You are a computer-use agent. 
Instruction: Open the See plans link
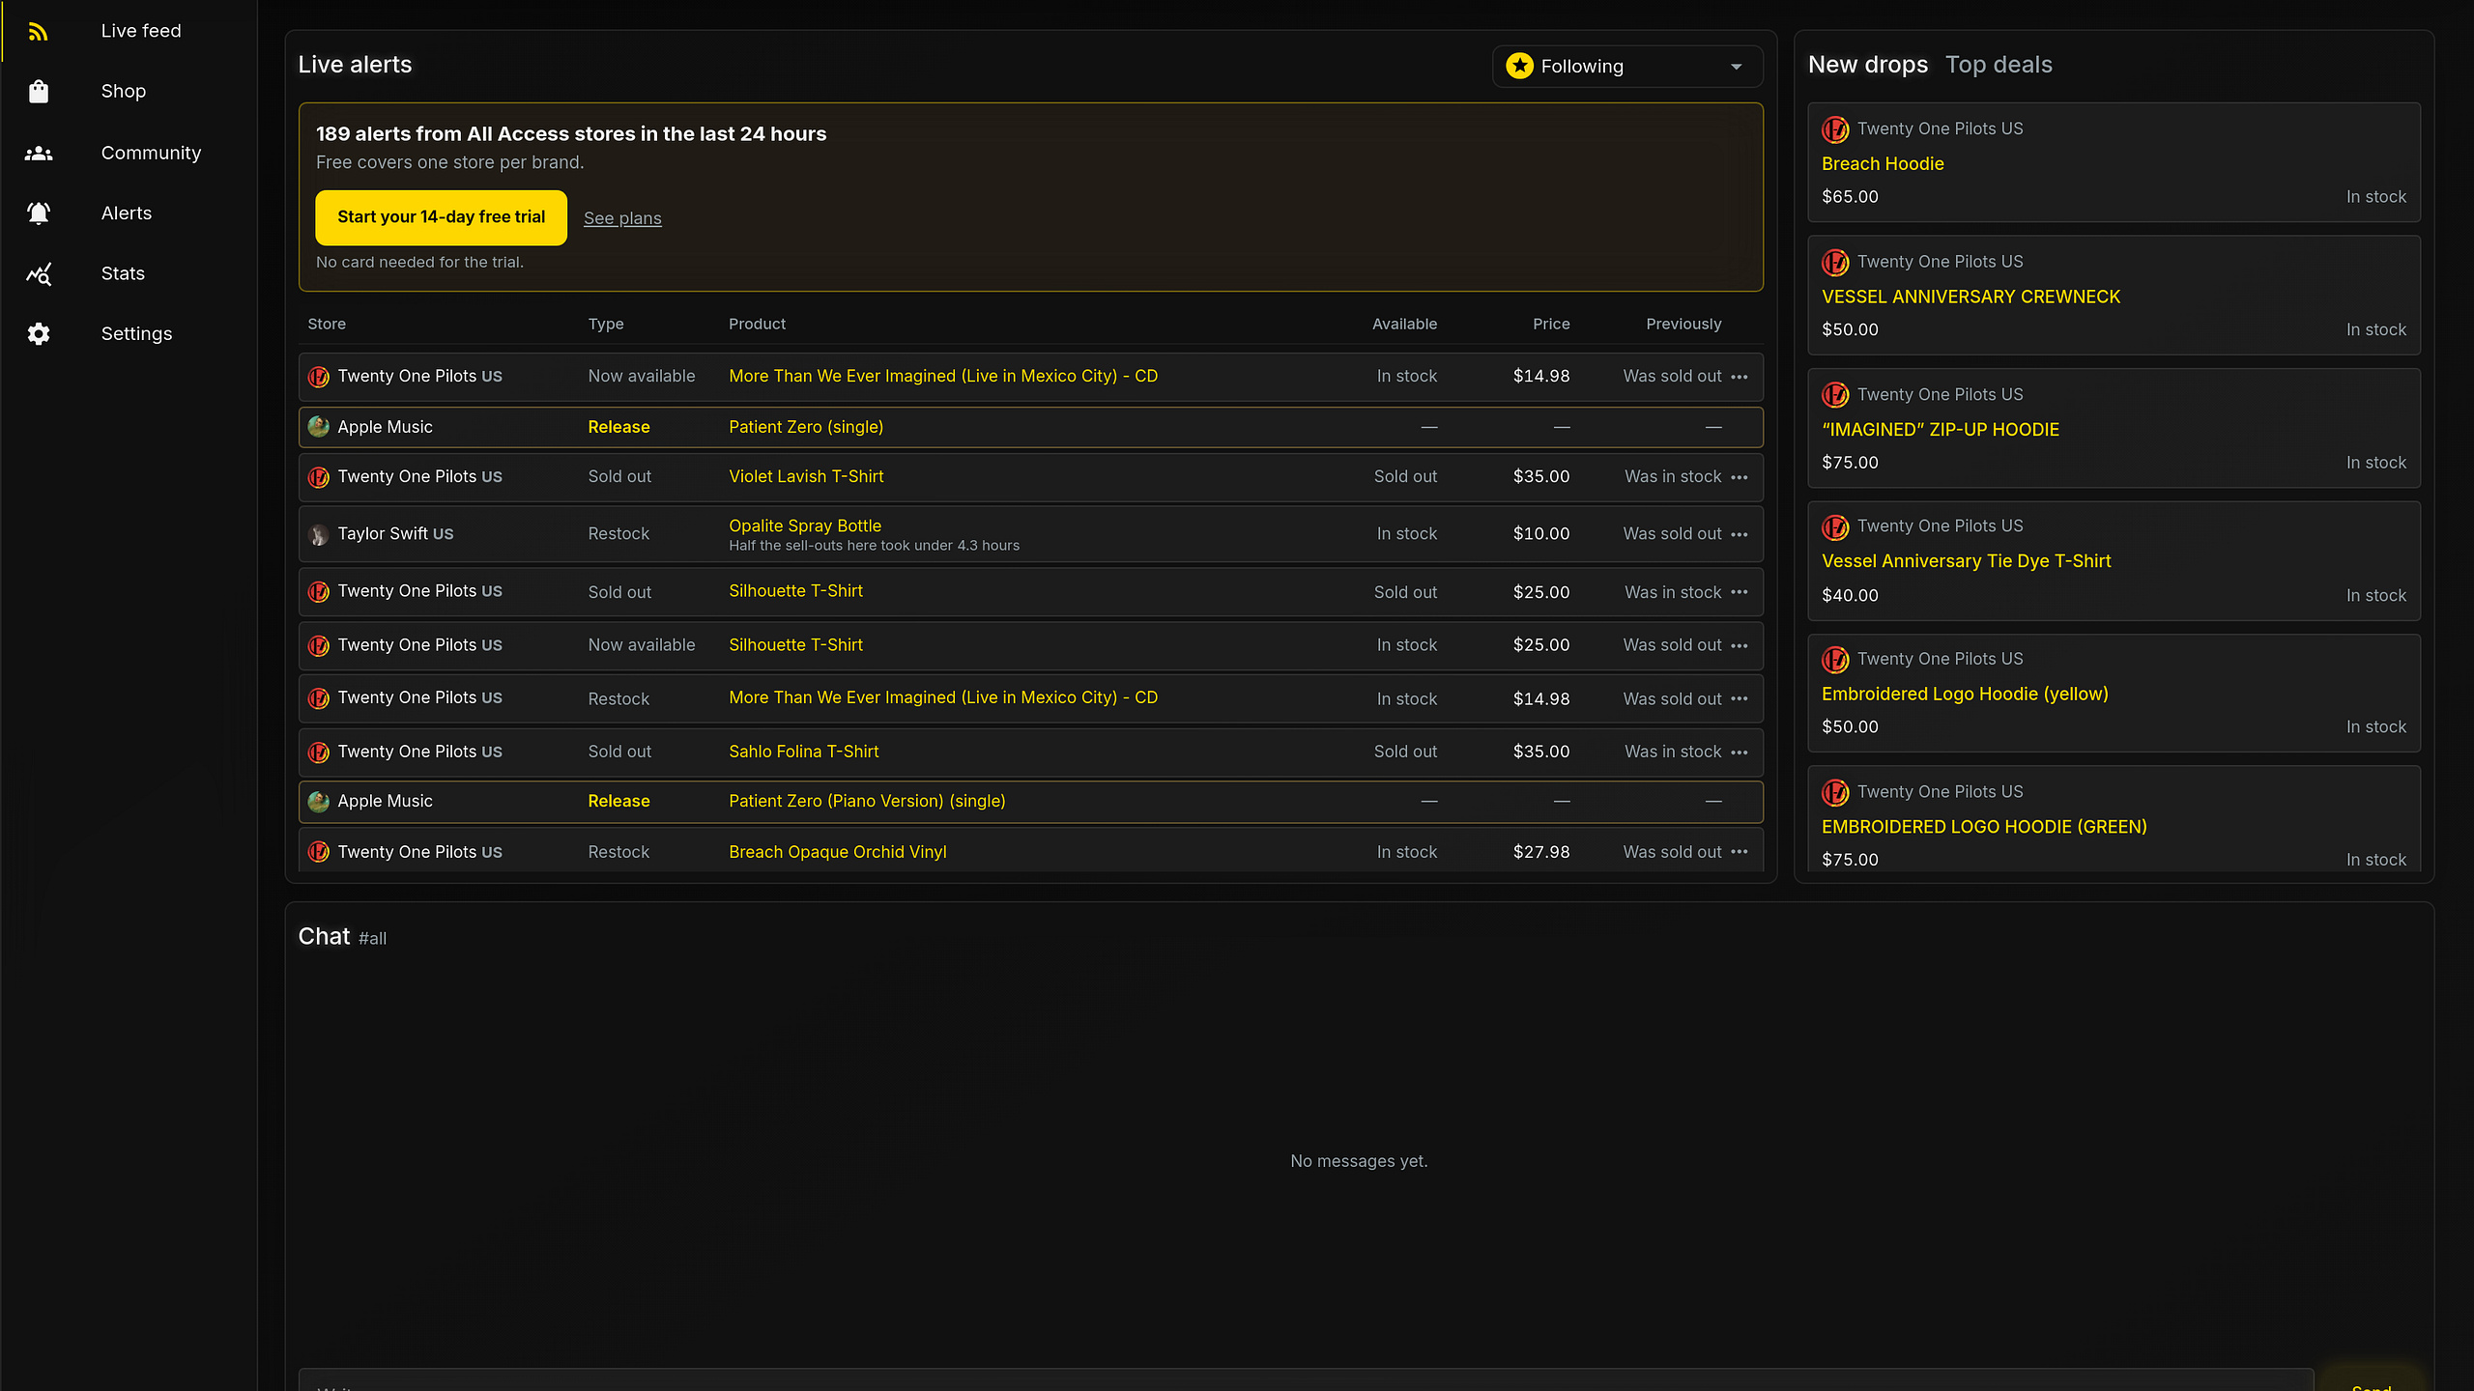click(x=622, y=218)
